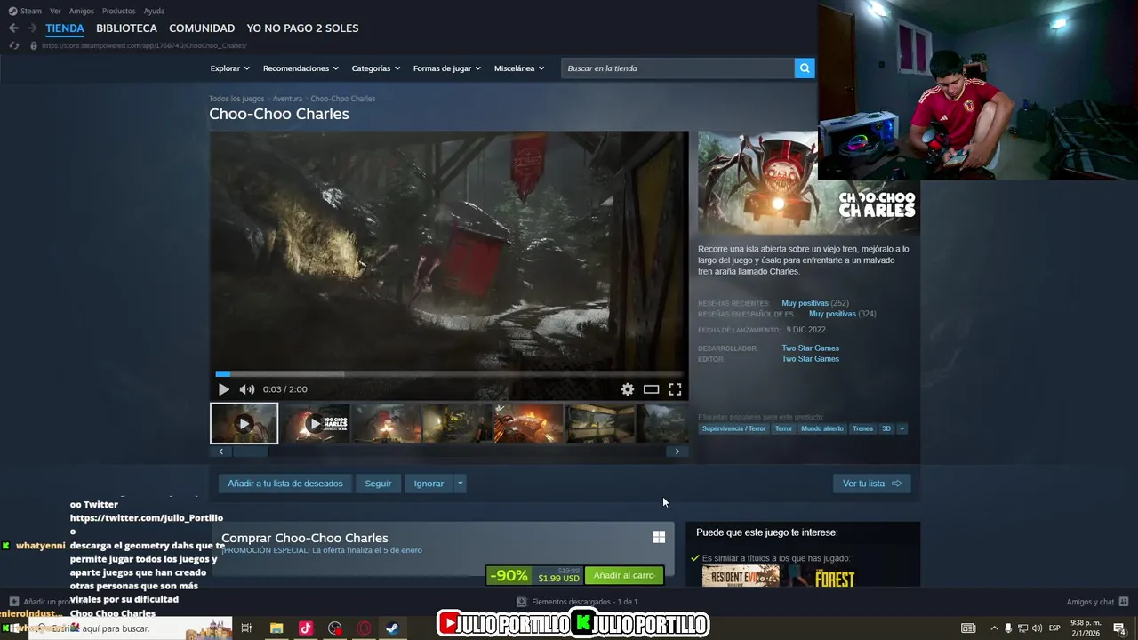Show hidden tray icons chevron
Image resolution: width=1138 pixels, height=640 pixels.
[994, 628]
